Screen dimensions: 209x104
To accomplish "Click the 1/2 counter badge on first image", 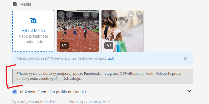I will [x=64, y=46].
